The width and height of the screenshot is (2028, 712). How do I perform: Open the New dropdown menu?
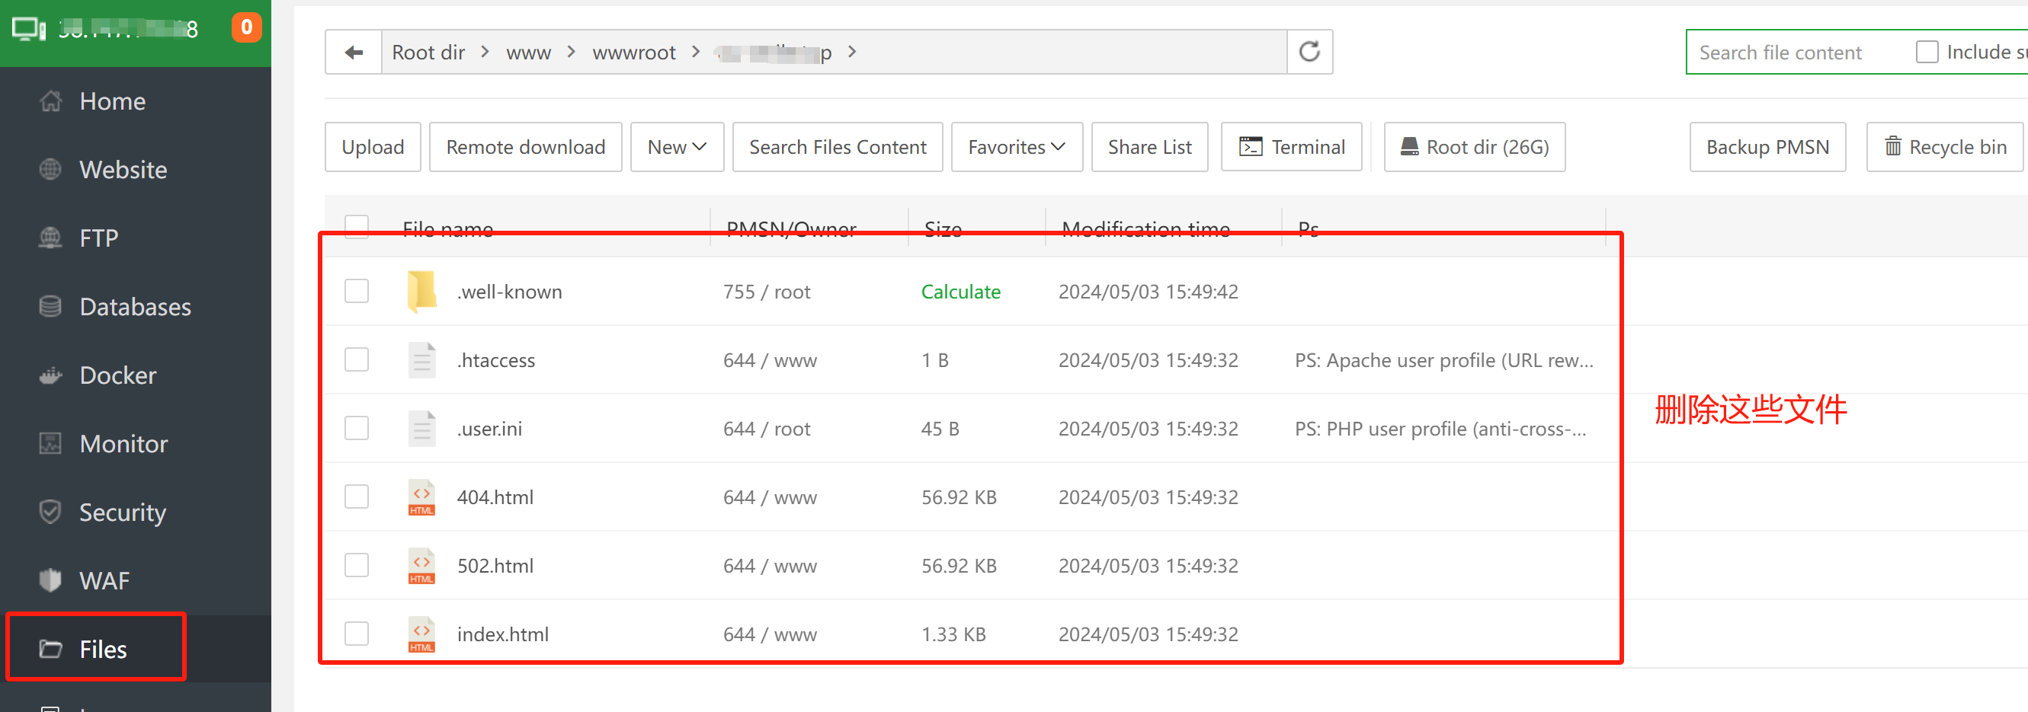[x=677, y=147]
